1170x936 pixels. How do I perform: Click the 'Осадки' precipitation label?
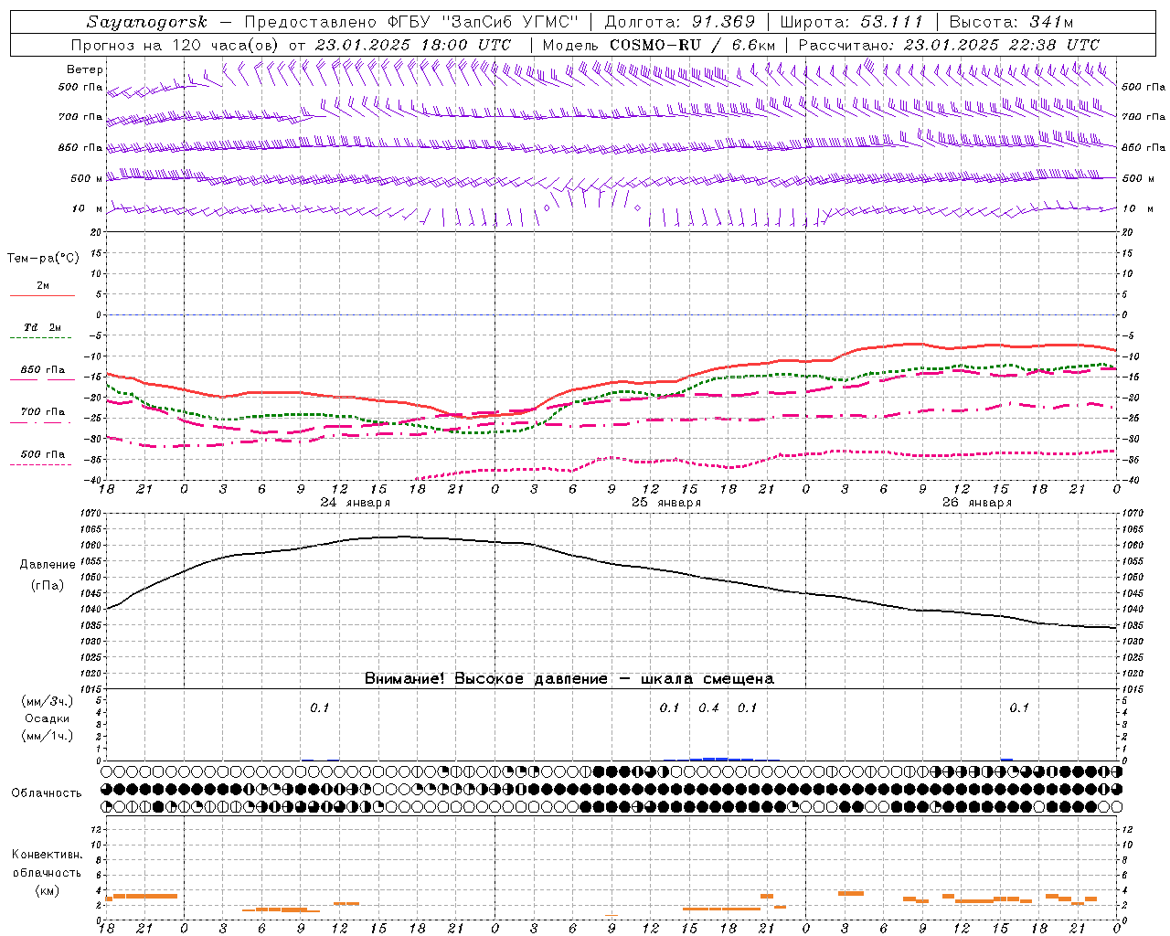point(47,718)
